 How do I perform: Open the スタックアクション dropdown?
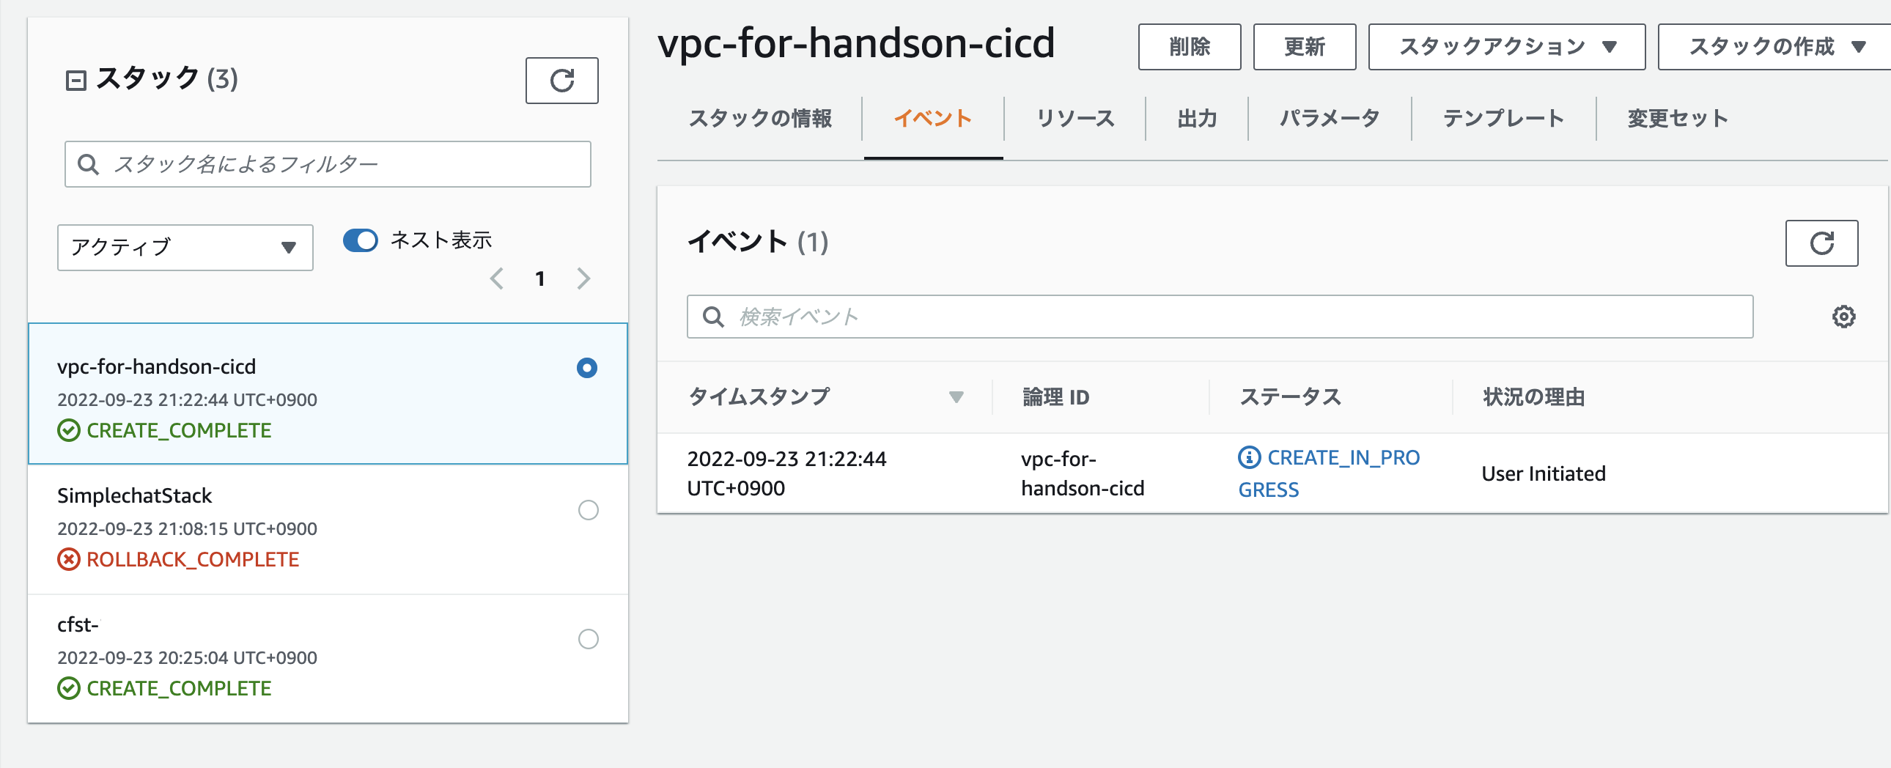[1505, 46]
